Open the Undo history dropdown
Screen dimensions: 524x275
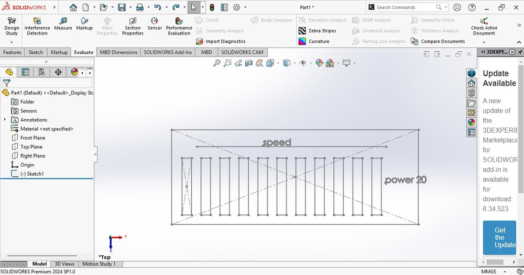[x=167, y=7]
